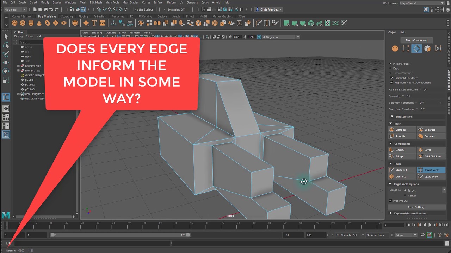Create a polygon cone from the shelf
The image size is (451, 253).
point(39,23)
